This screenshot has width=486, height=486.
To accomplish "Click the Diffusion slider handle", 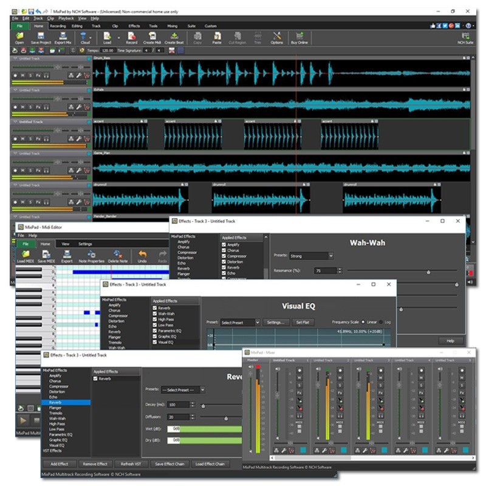I will [x=226, y=419].
